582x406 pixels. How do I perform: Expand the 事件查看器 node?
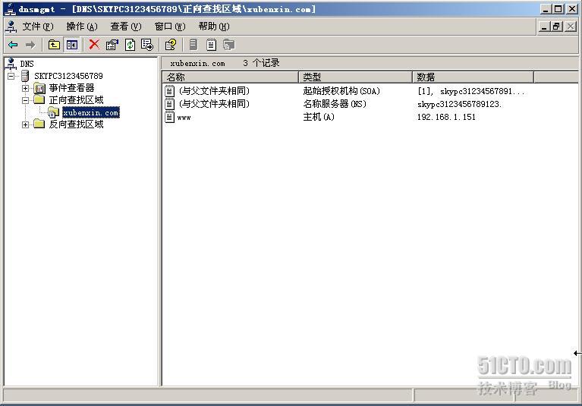[x=25, y=88]
